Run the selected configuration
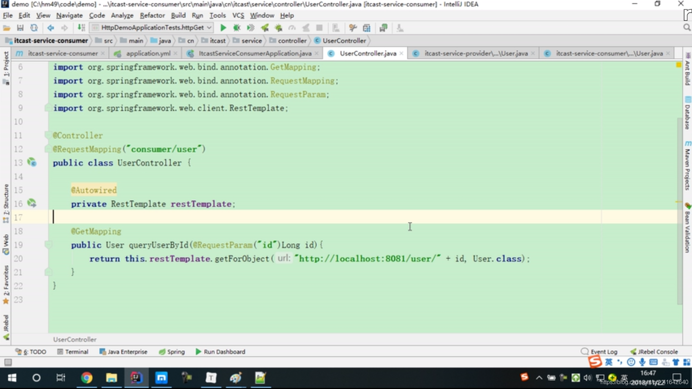692x389 pixels. point(223,28)
